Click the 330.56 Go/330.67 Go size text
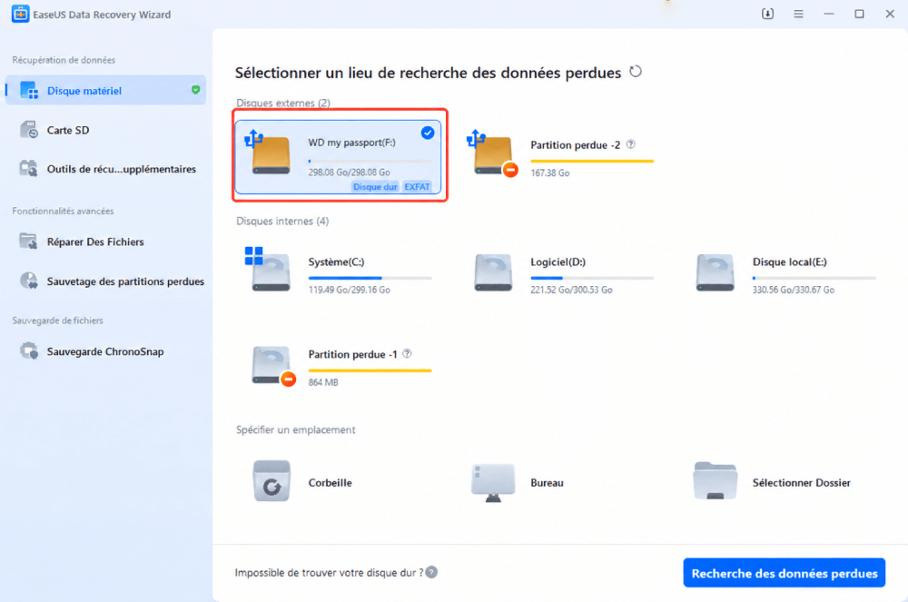Viewport: 908px width, 602px height. [794, 290]
